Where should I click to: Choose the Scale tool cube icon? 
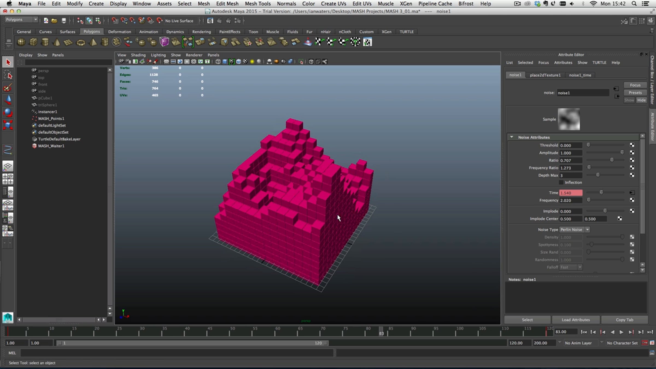click(x=8, y=125)
